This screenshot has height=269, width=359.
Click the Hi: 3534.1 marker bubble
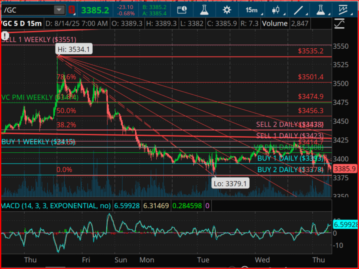[x=74, y=49]
